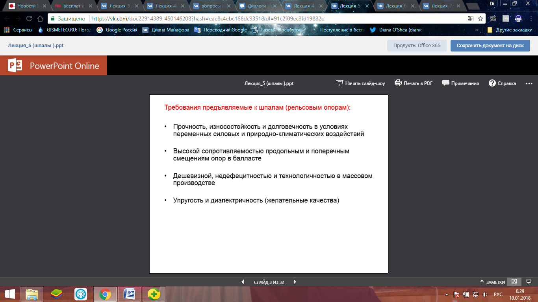Toggle the ЗАМЕТКИ notes panel
This screenshot has height=302, width=538.
coord(492,282)
